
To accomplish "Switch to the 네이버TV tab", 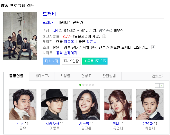I will [42, 76].
